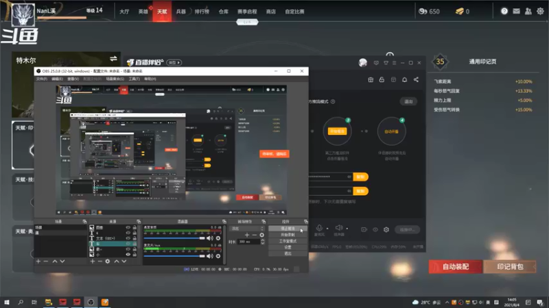
Task: Open the notification bell in streaming companion
Action: tap(404, 79)
